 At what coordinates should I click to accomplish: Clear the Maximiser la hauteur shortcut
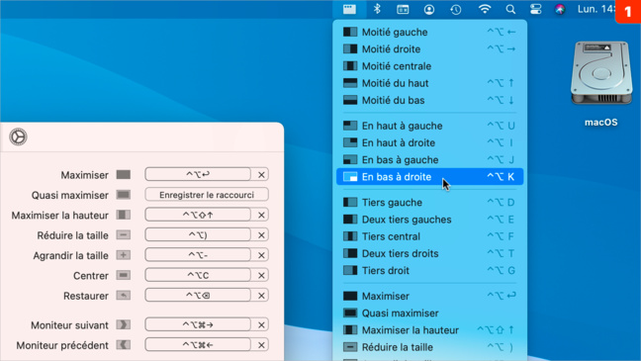[261, 215]
